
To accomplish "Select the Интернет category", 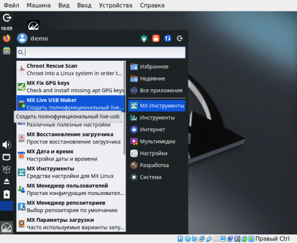I will click(157, 129).
